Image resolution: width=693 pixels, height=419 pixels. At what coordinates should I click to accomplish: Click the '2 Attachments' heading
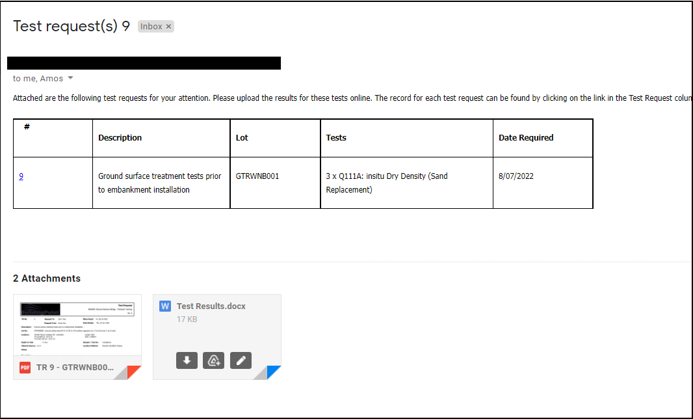point(47,278)
